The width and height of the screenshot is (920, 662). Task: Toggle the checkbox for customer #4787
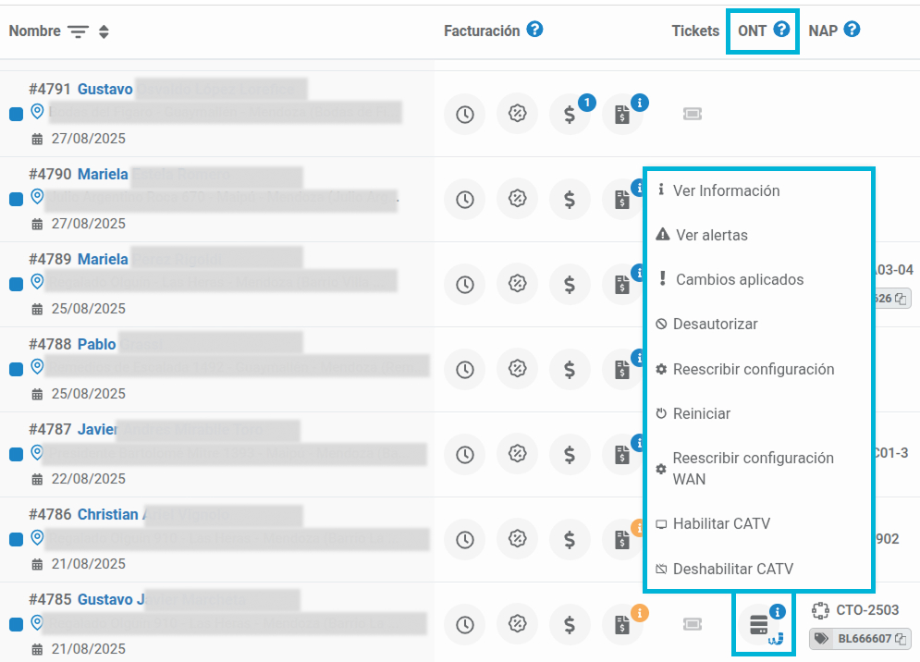tap(17, 454)
